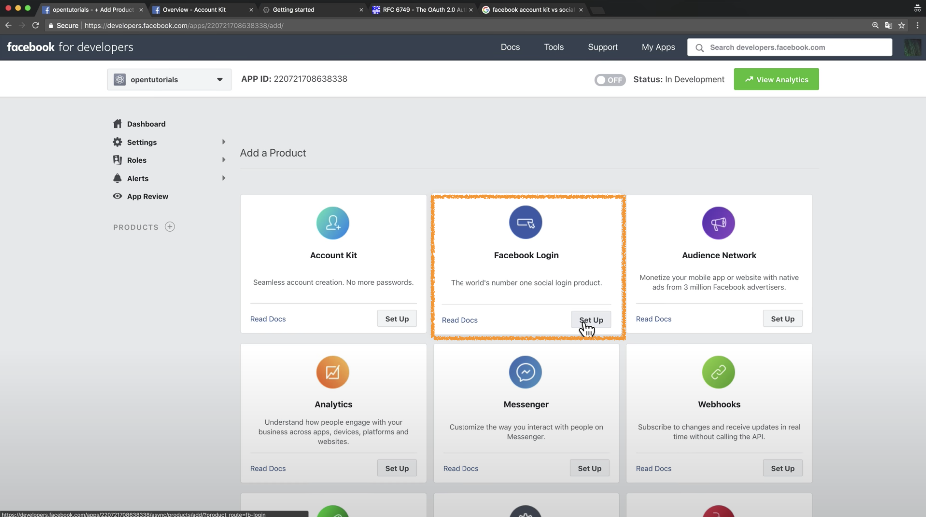Viewport: 926px width, 517px height.
Task: Click the Add a Product heading
Action: [273, 153]
